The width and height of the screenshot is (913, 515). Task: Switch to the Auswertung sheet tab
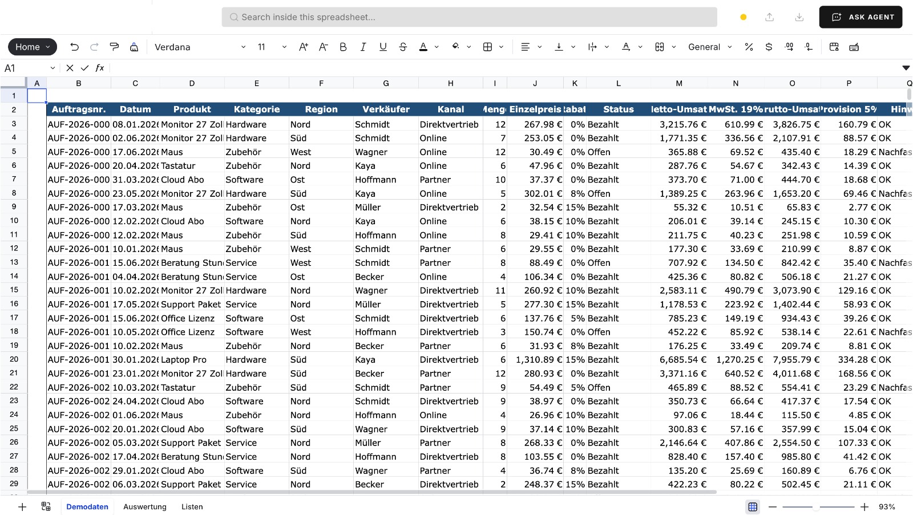tap(145, 506)
